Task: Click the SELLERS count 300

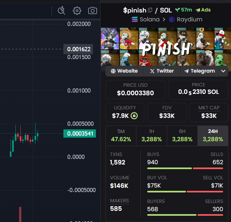Action: coord(218,209)
